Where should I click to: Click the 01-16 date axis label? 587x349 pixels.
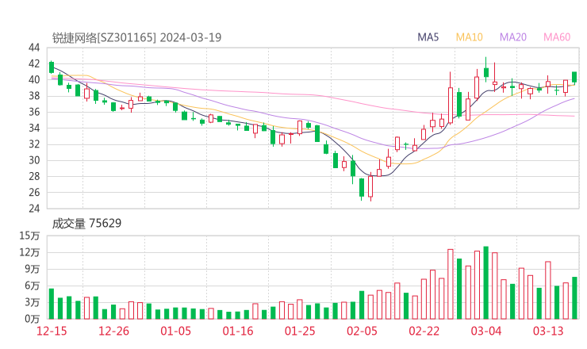pyautogui.click(x=238, y=331)
